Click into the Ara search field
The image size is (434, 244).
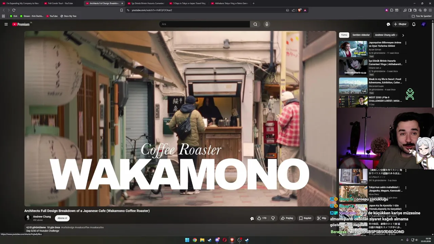[x=204, y=24]
